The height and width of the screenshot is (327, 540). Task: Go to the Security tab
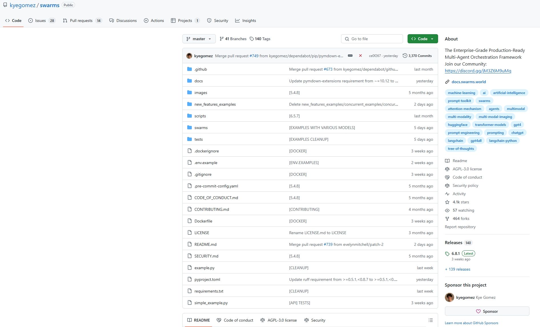coord(217,21)
